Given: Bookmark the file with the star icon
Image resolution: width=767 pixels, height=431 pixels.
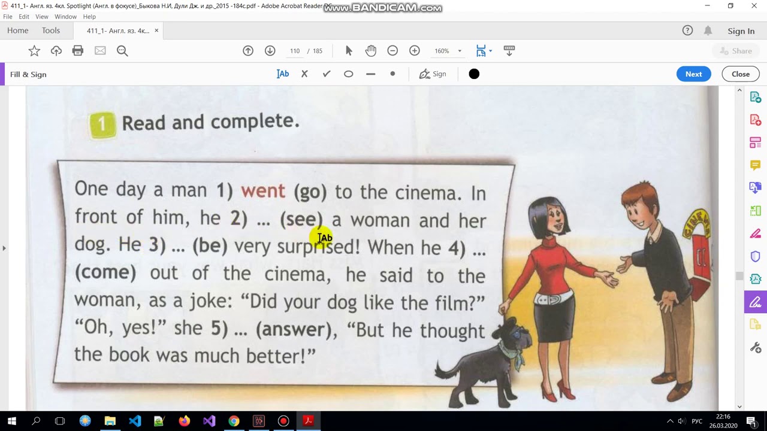Looking at the screenshot, I should pos(34,51).
